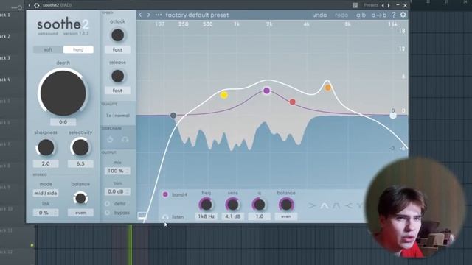Select the white high-cut node
The width and height of the screenshot is (472, 265).
393,116
